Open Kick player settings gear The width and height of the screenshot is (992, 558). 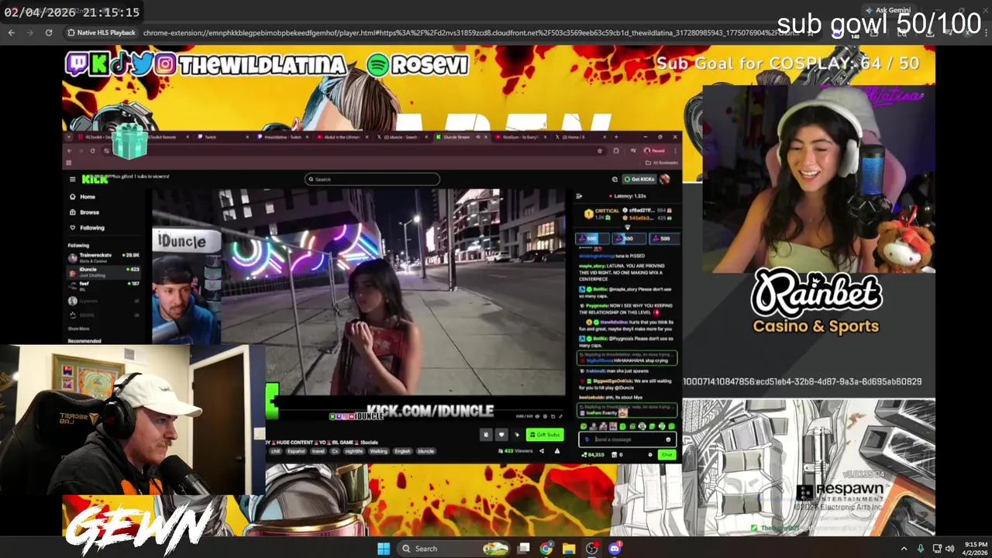[544, 416]
